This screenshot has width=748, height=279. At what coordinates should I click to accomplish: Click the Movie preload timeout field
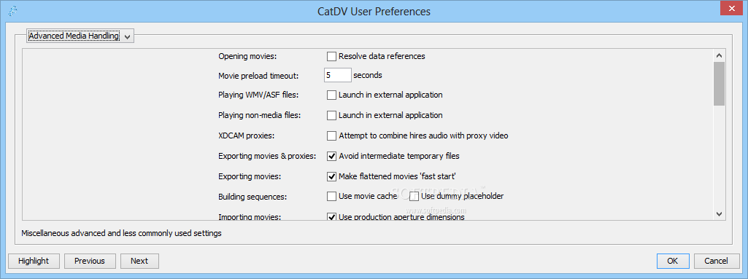(338, 75)
